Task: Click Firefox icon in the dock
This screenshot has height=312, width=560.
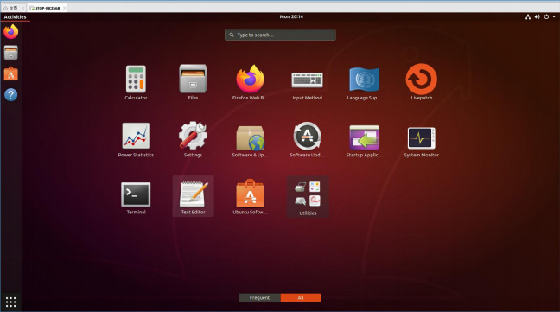Action: [x=10, y=32]
